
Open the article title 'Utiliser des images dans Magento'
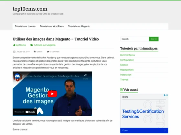[x=56, y=39]
